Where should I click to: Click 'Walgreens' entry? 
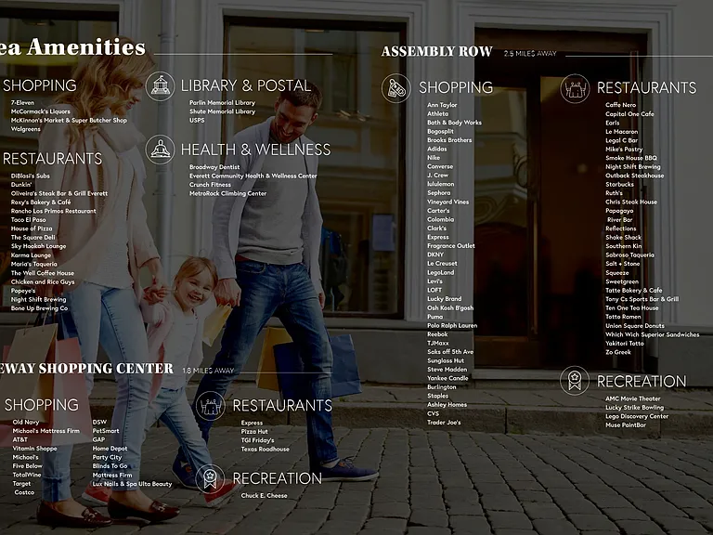coord(25,129)
